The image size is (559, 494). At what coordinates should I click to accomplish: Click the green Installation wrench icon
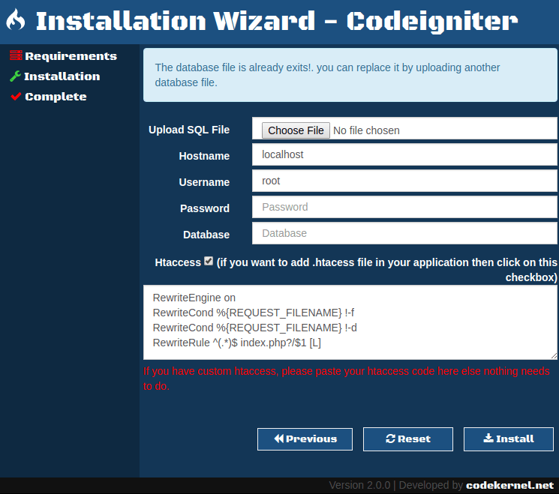(x=15, y=76)
